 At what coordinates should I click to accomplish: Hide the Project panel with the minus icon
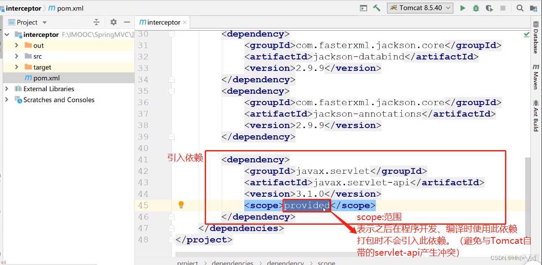coord(127,22)
